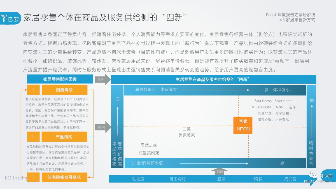The image size is (336, 189).
Task: Click the 知识库 label
Action: (x=326, y=176)
